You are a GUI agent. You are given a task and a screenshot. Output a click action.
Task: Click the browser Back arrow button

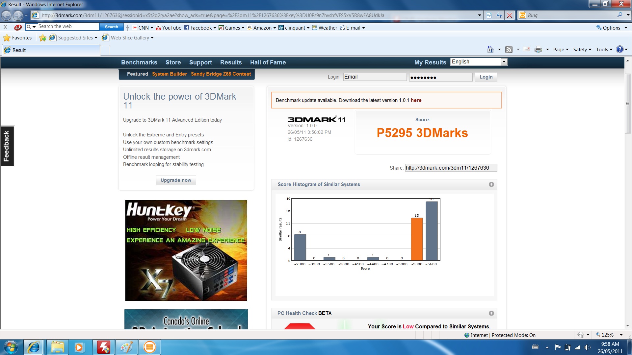click(7, 15)
